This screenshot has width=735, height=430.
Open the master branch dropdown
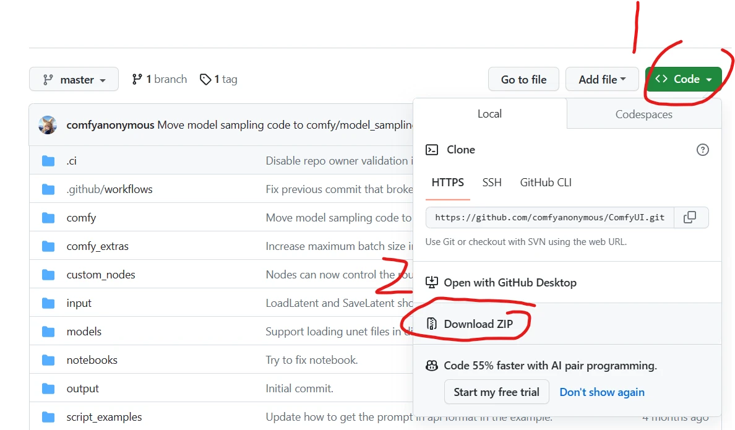(x=74, y=80)
